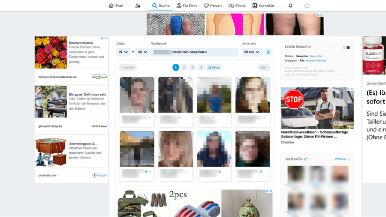
Task: Expand the Umkreis 25 km dropdown
Action: (x=251, y=52)
